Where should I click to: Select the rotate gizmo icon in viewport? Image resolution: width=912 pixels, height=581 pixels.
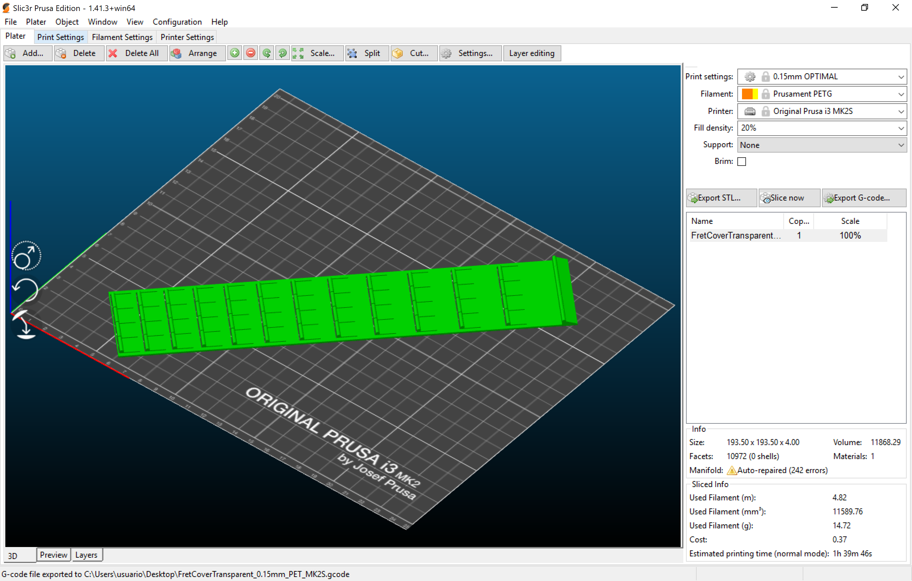[x=26, y=290]
